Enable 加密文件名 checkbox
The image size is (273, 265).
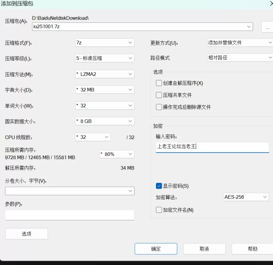click(x=159, y=210)
